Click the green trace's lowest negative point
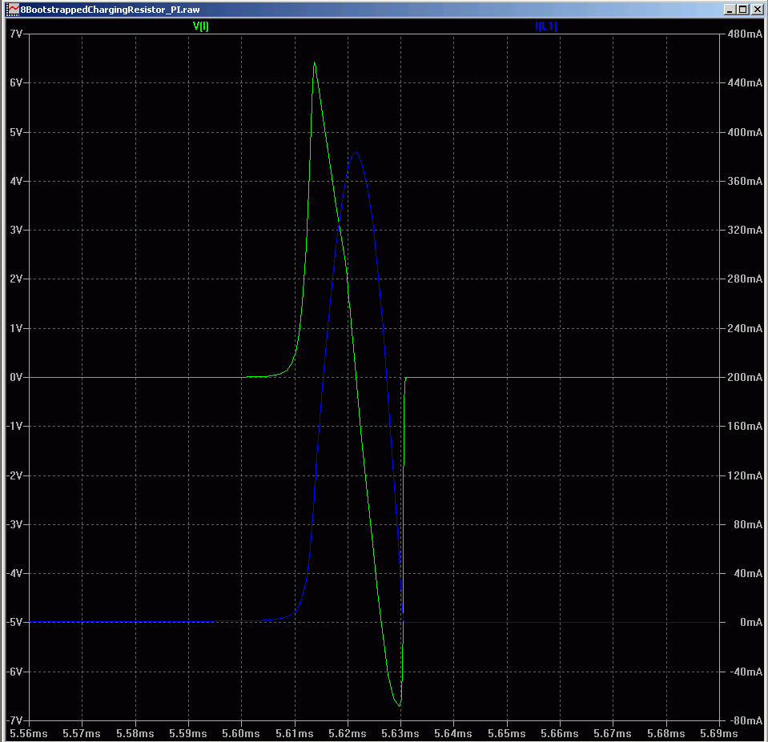This screenshot has height=742, width=768. pos(400,705)
